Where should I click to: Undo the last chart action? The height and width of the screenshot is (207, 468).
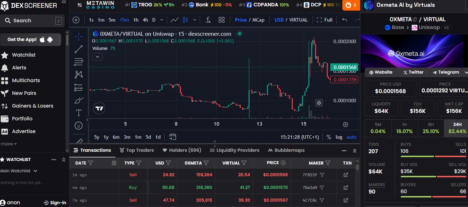pos(344,20)
